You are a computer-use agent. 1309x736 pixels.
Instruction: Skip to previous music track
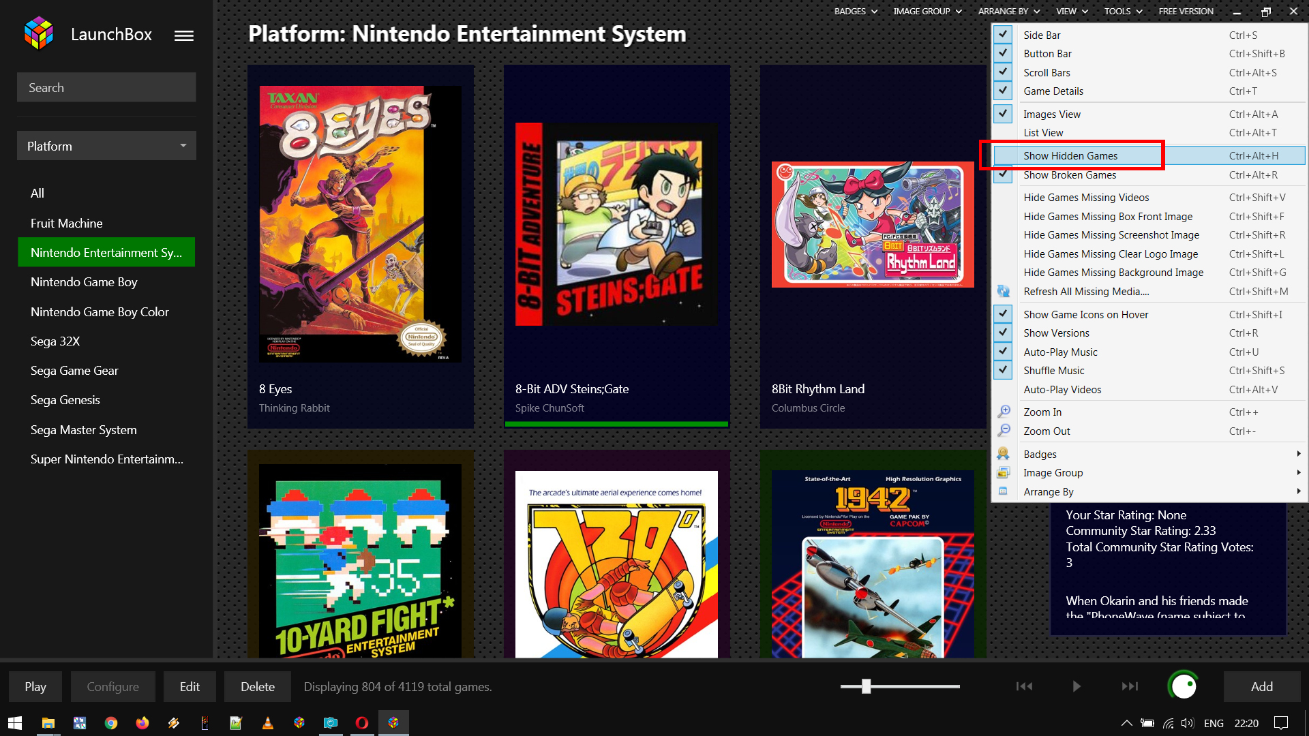click(1024, 686)
